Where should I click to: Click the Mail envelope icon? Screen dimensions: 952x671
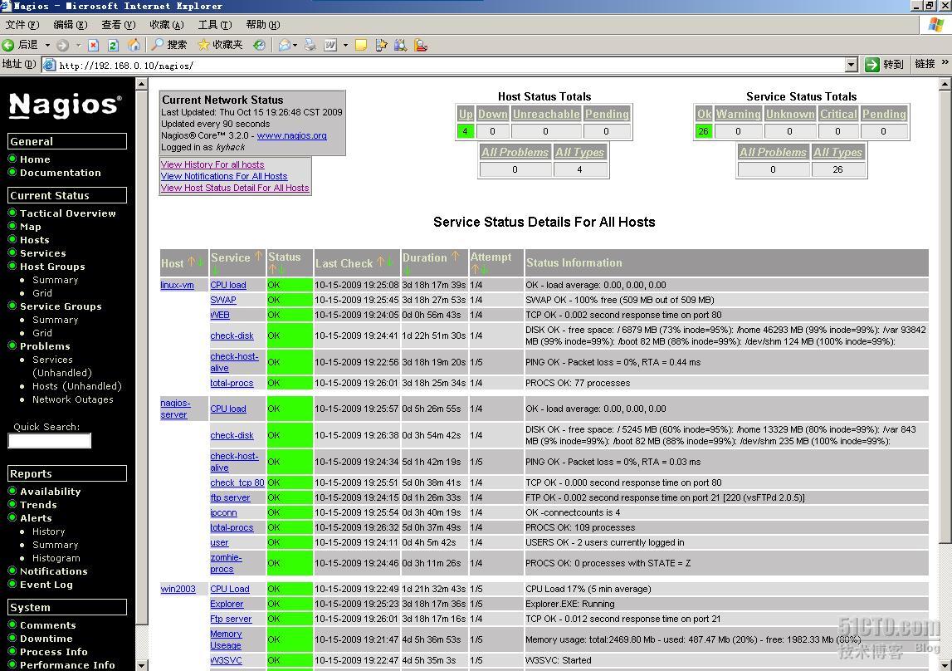[x=284, y=45]
